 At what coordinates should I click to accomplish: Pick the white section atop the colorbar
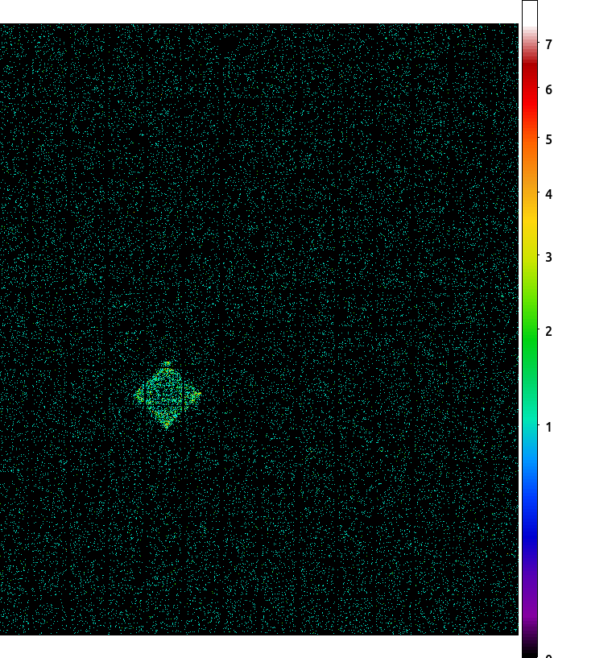pyautogui.click(x=530, y=14)
